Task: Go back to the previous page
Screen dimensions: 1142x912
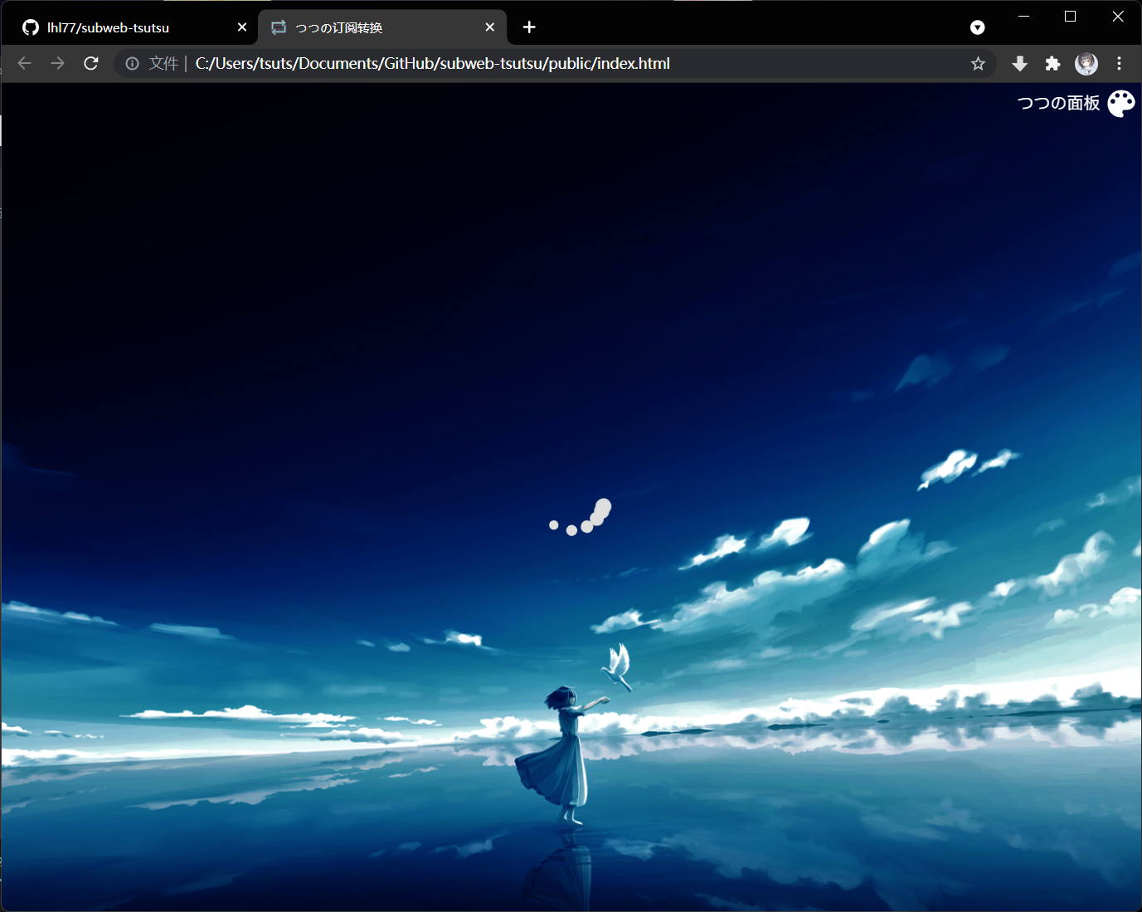Action: point(24,63)
